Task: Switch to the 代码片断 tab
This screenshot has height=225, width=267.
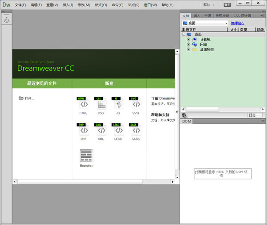Action: tap(222, 16)
